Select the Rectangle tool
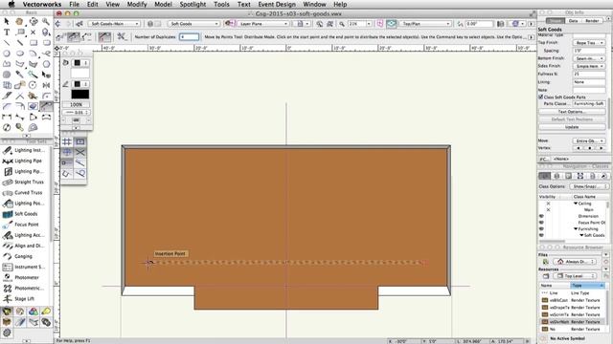 34,42
